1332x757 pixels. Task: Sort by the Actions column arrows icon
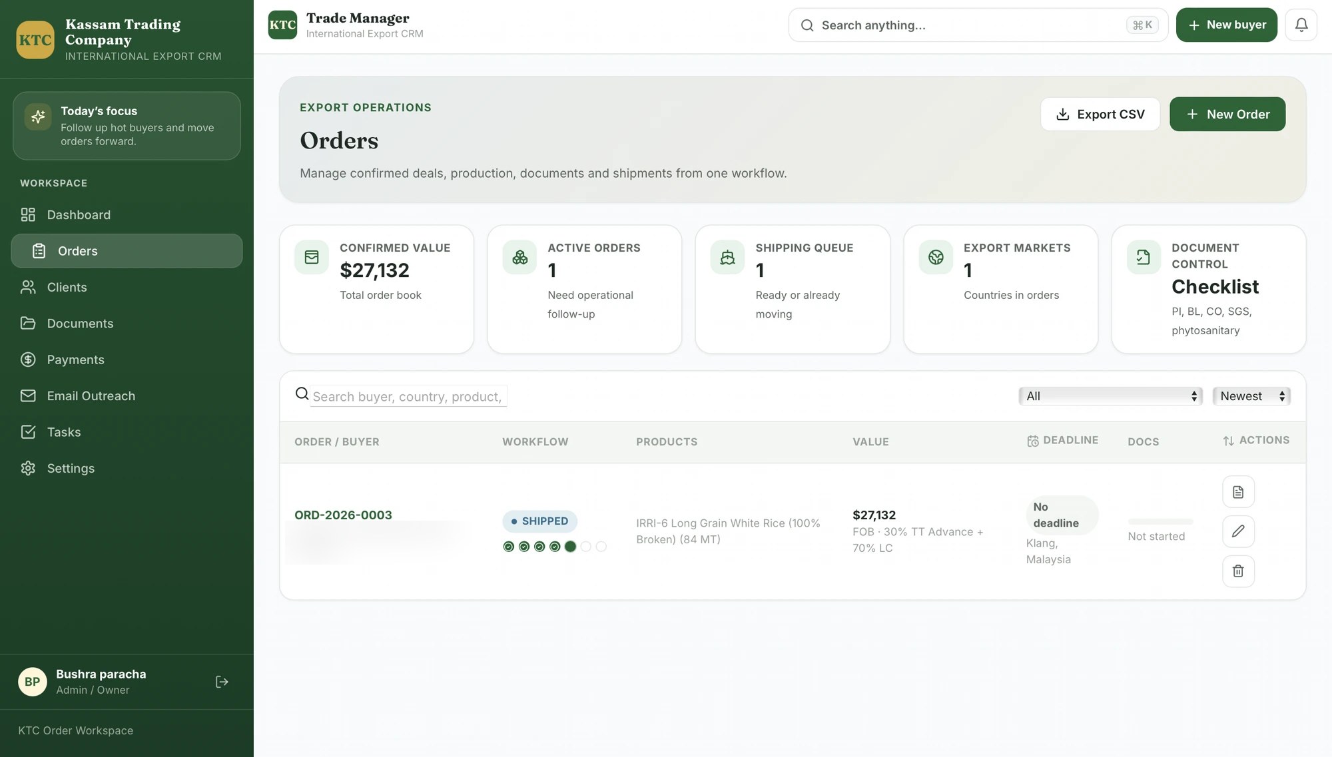coord(1229,441)
